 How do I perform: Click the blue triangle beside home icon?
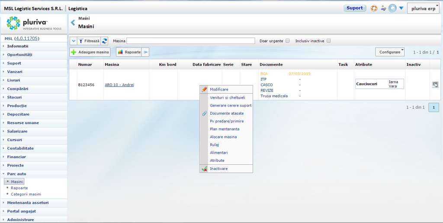tap(401, 8)
